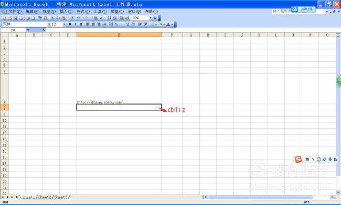Toggle Sogou English/Chinese input mode
Image resolution: width=341 pixels, height=205 pixels.
[x=307, y=160]
